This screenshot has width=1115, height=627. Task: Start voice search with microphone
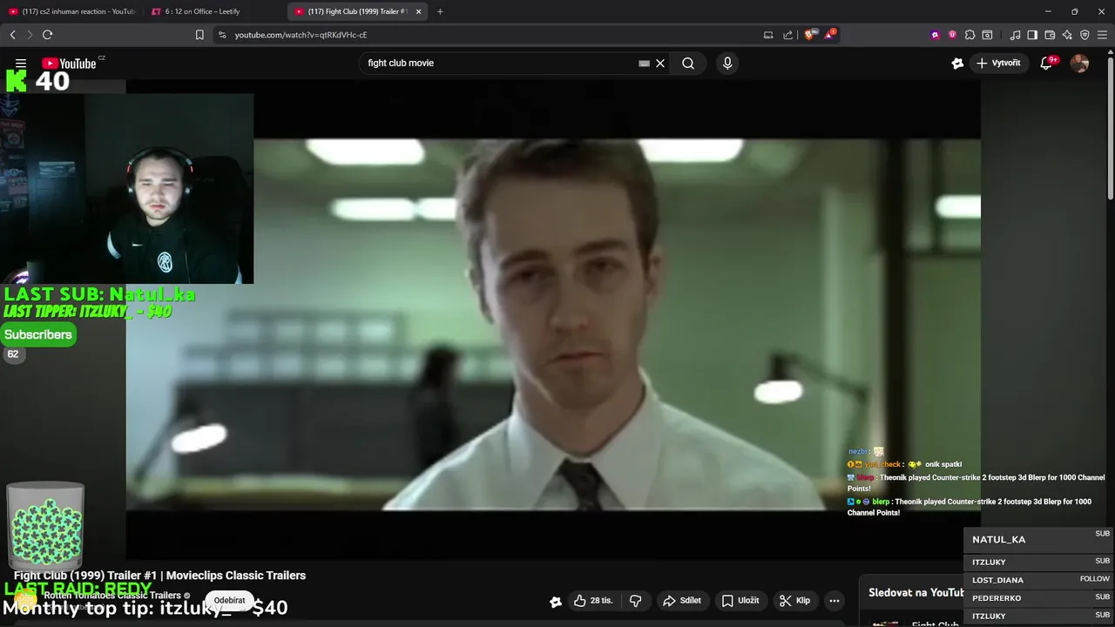(x=727, y=63)
